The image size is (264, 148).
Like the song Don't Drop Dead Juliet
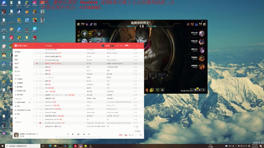tap(40, 53)
